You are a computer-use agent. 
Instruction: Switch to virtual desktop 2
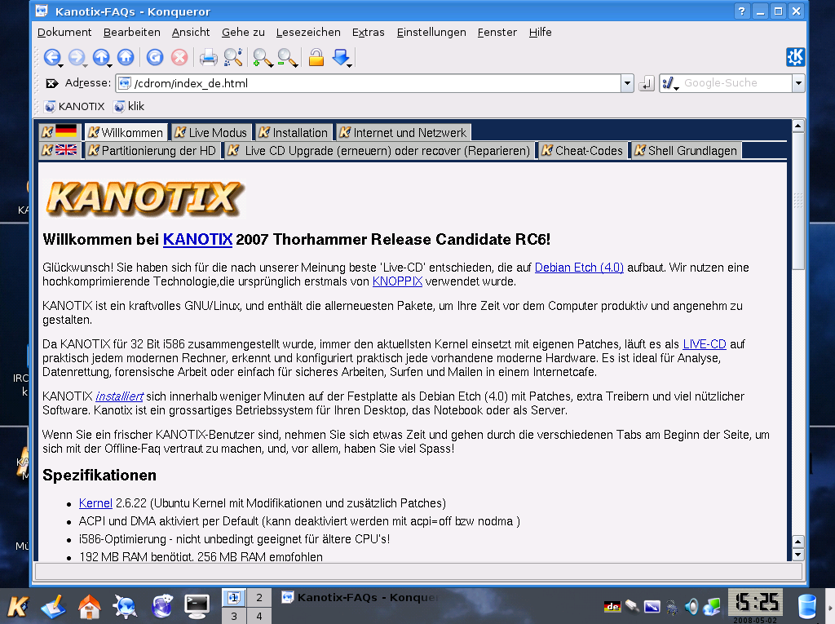[x=258, y=597]
